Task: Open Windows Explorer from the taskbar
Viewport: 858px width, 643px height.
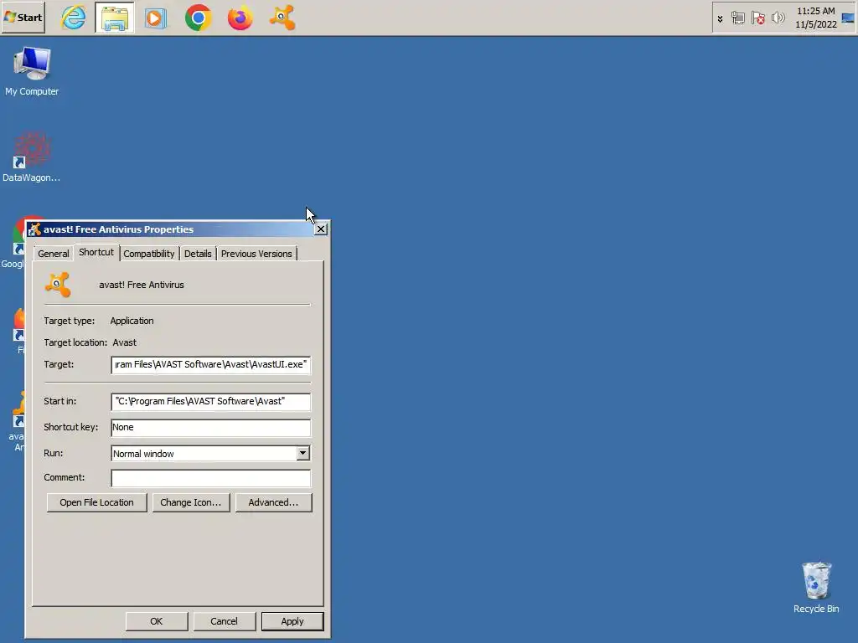Action: pos(114,18)
